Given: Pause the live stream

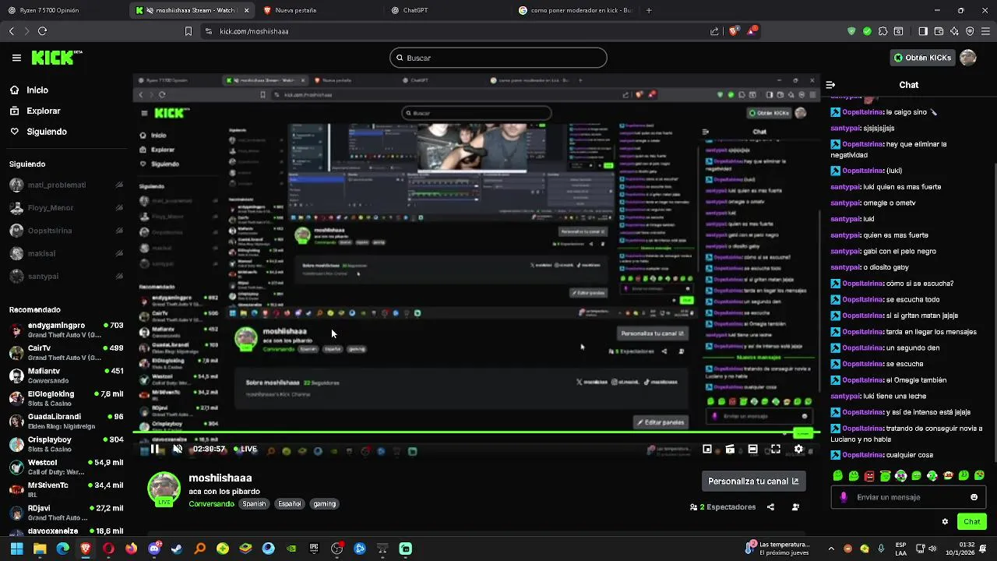Looking at the screenshot, I should pyautogui.click(x=155, y=449).
